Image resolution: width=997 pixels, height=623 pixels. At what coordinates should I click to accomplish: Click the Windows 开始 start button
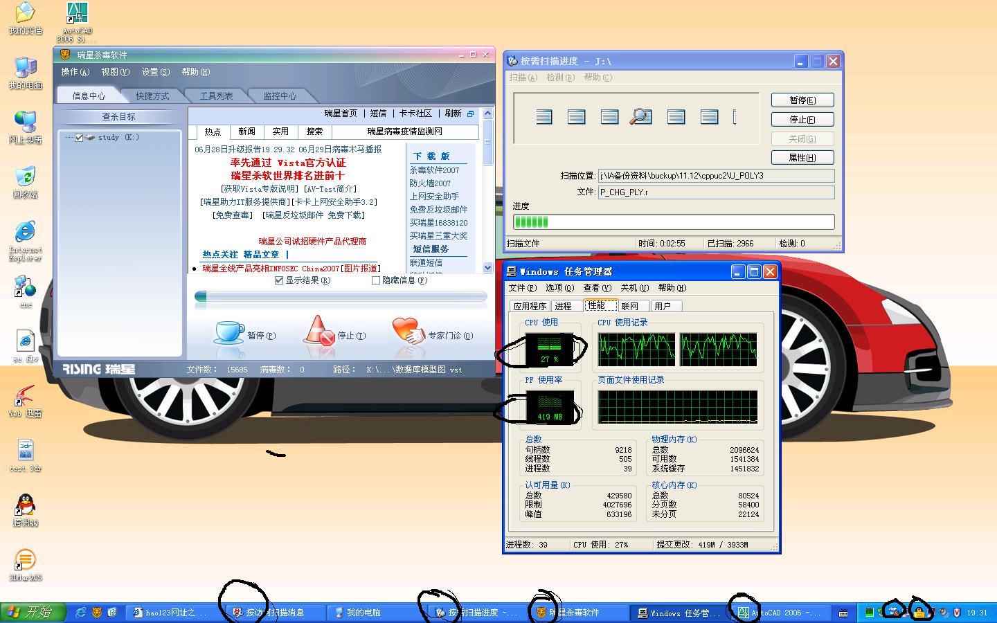32,612
